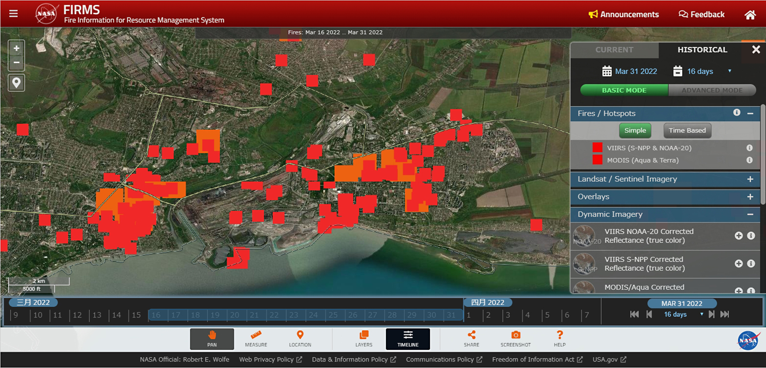Click NASA Official: Robert E. Wolfe text
Viewport: 766px width, 368px height.
click(x=184, y=359)
